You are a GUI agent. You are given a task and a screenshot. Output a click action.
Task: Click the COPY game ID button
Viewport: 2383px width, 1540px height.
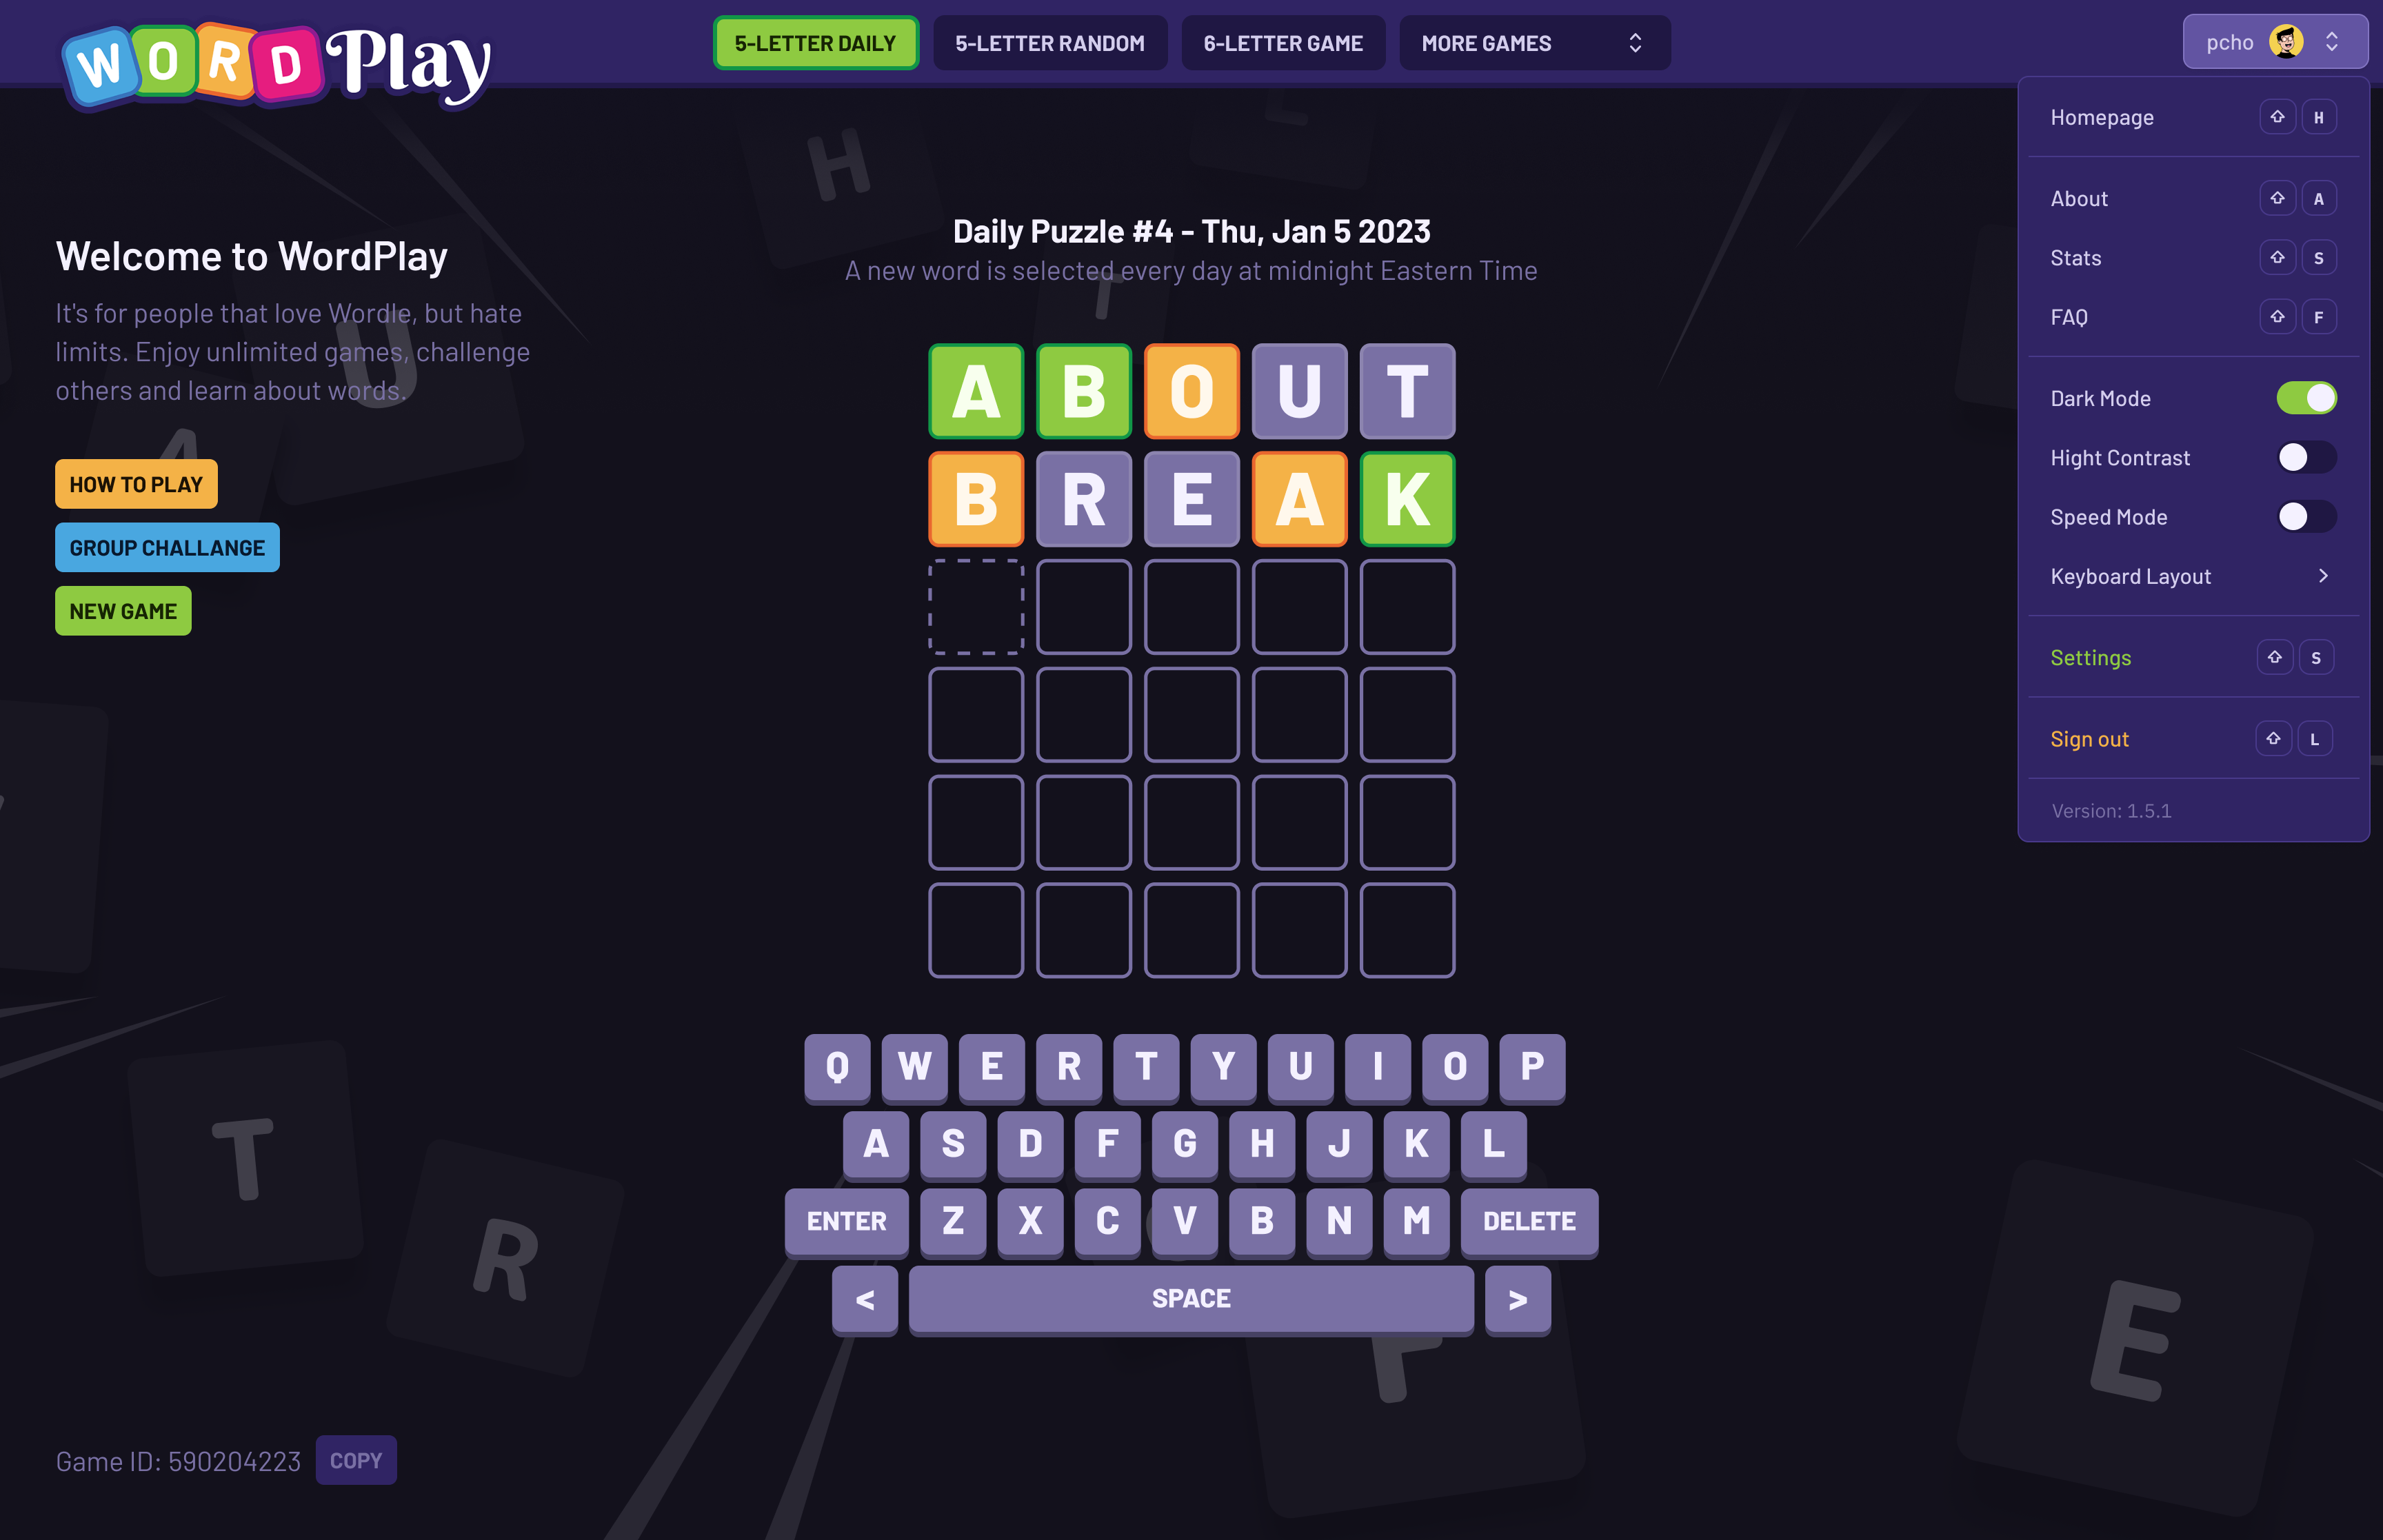point(354,1459)
